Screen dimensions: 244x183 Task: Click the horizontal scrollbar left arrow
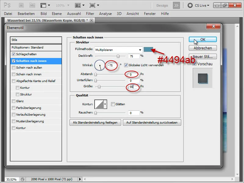pos(85,179)
